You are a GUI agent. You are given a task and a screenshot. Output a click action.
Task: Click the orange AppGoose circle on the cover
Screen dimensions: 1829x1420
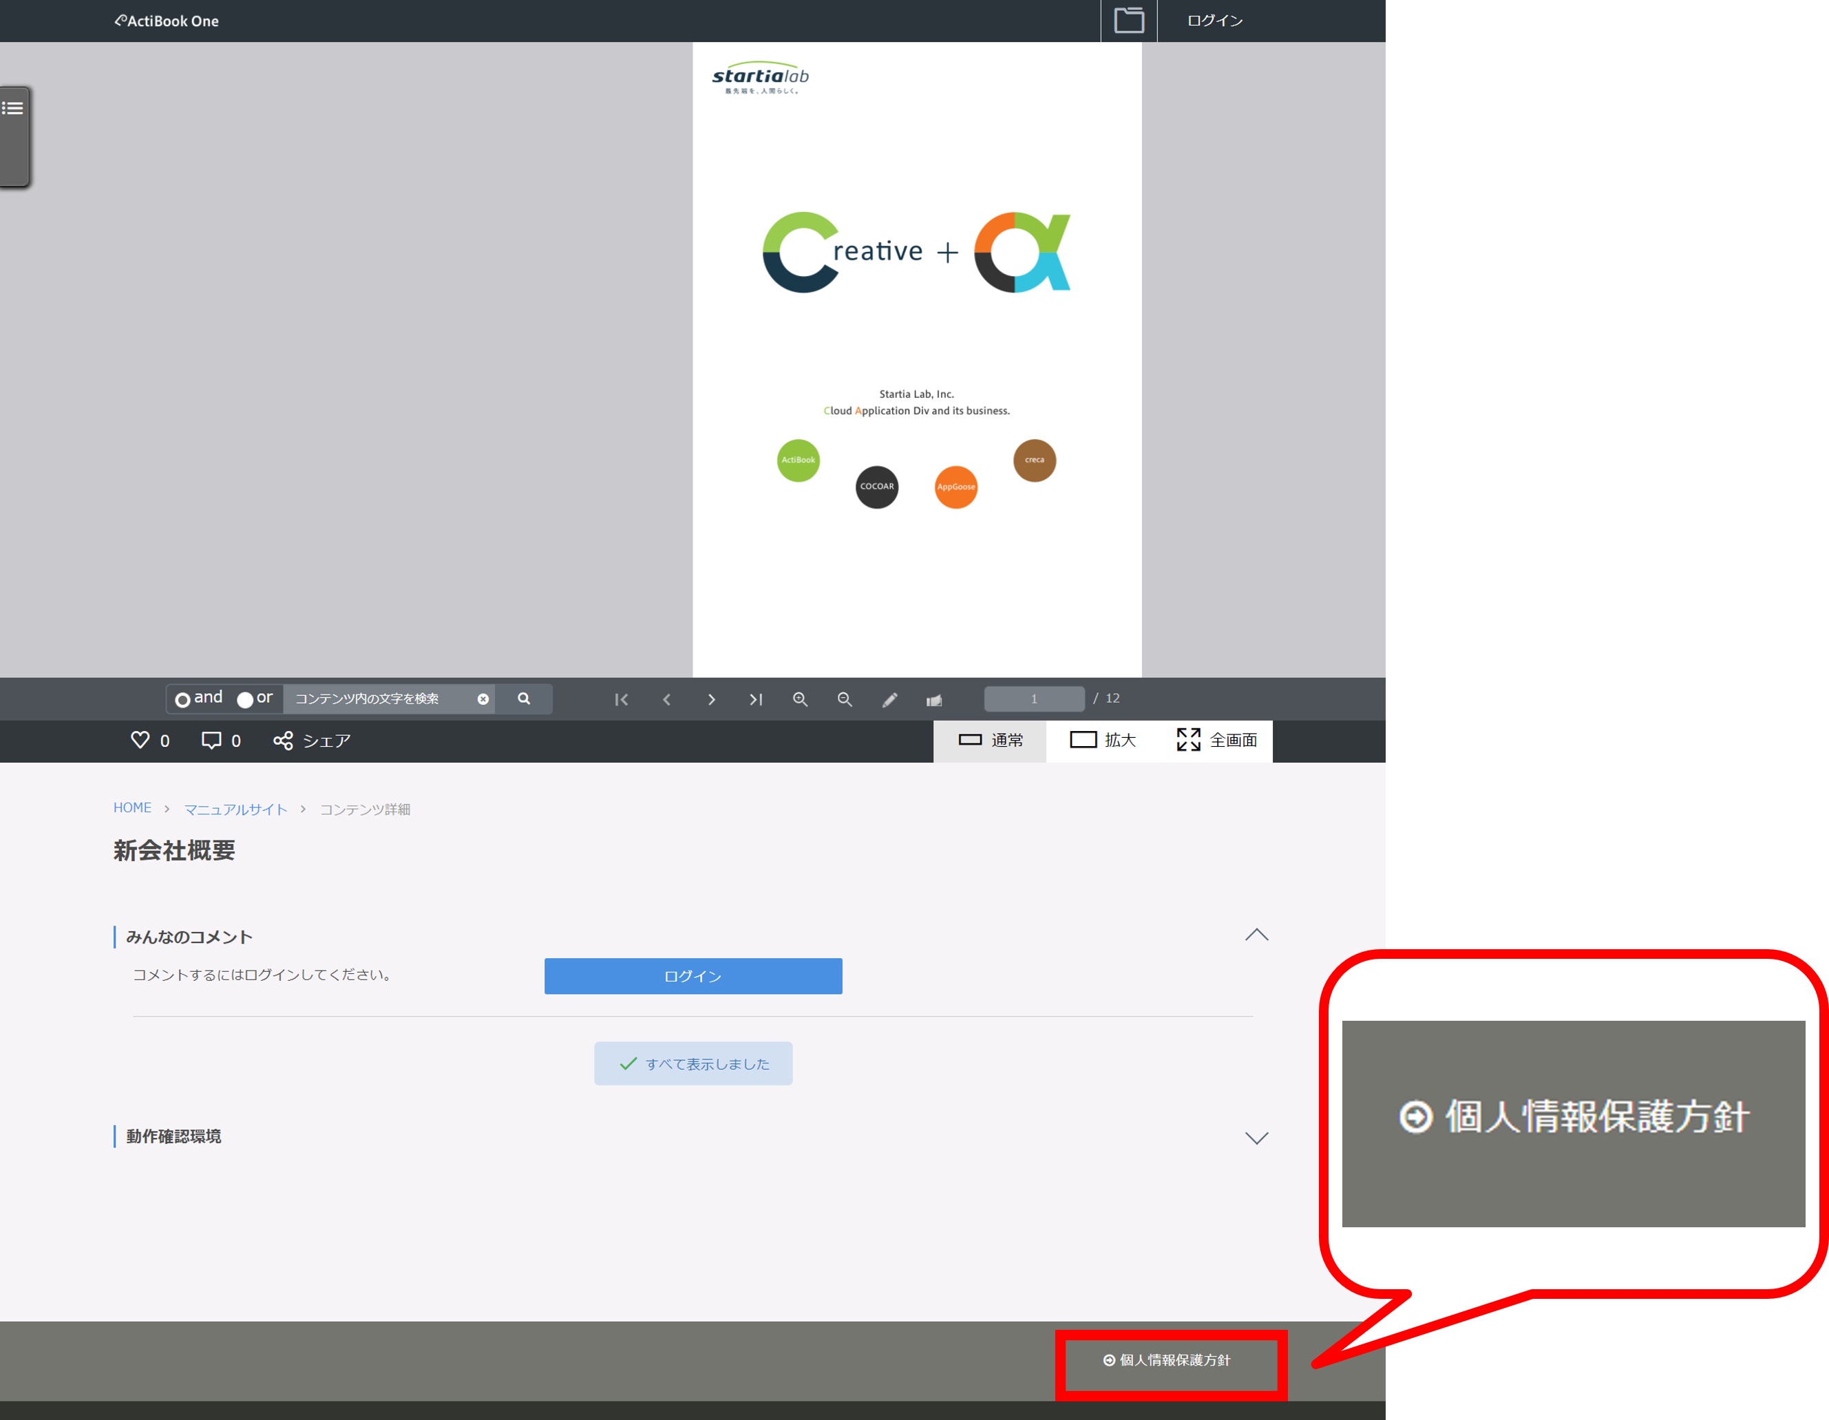click(x=955, y=487)
